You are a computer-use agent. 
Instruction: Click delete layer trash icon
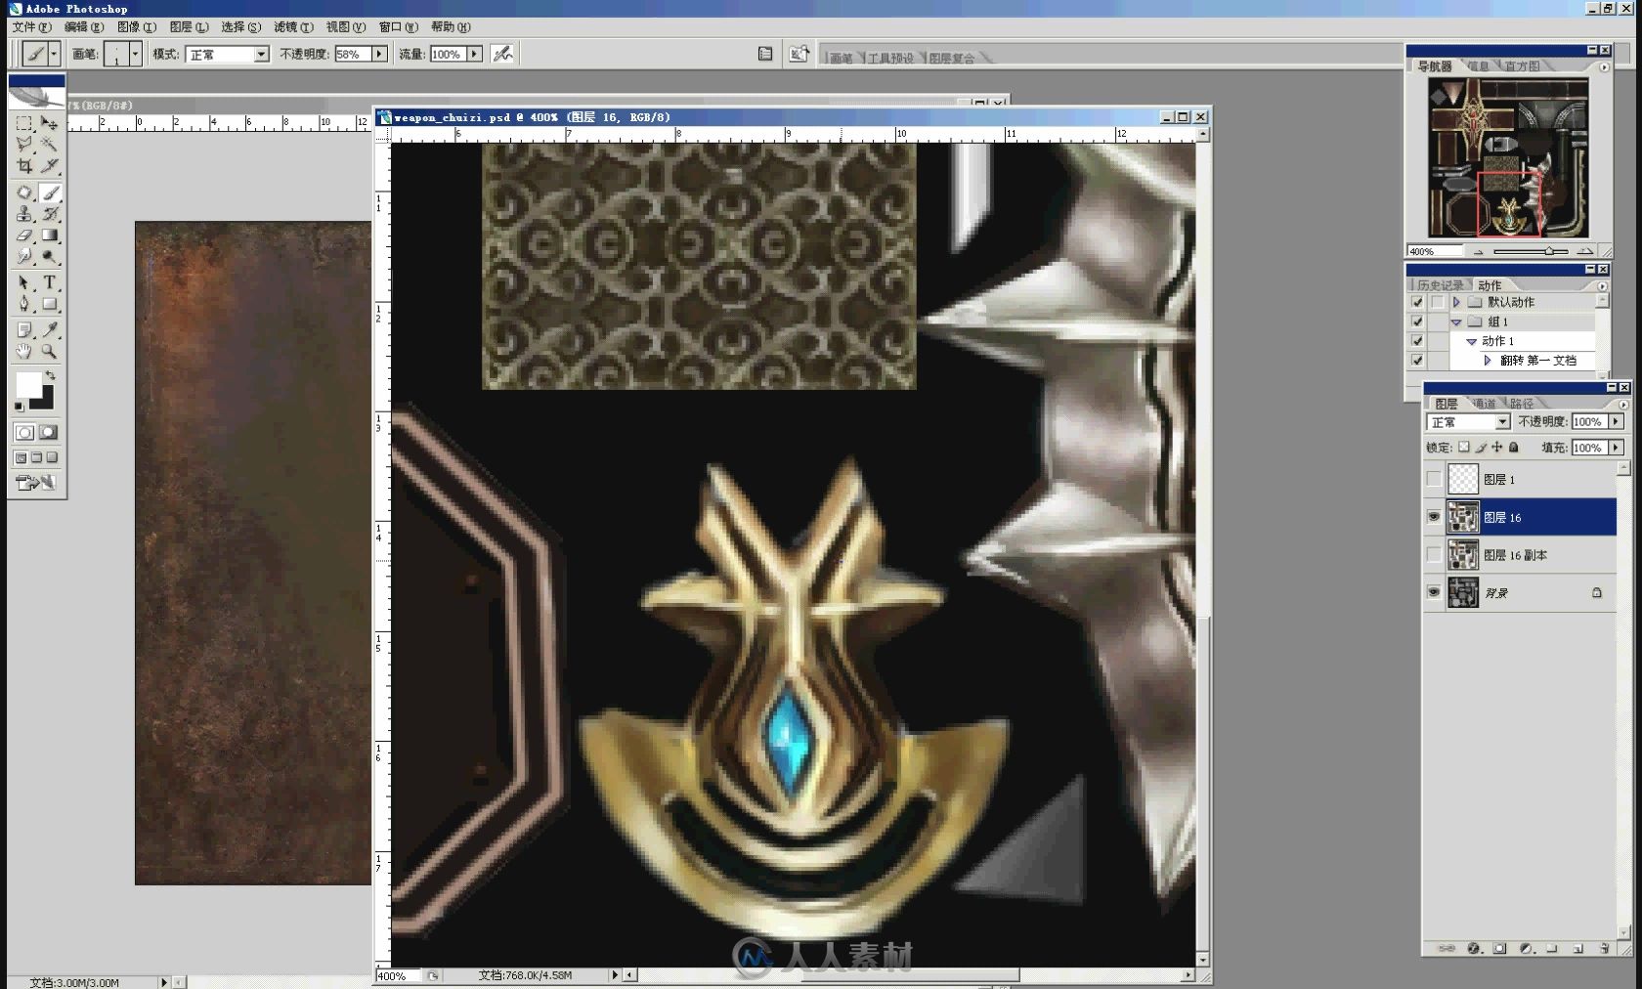pyautogui.click(x=1604, y=948)
